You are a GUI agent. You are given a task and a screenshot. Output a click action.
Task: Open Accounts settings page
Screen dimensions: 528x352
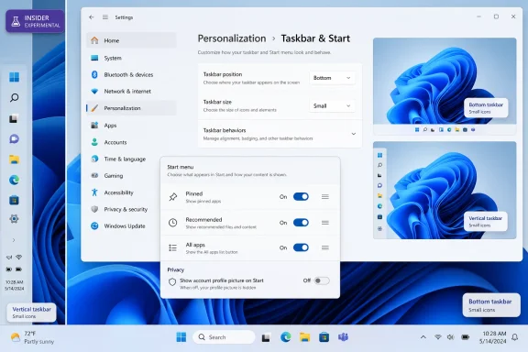[x=131, y=142]
